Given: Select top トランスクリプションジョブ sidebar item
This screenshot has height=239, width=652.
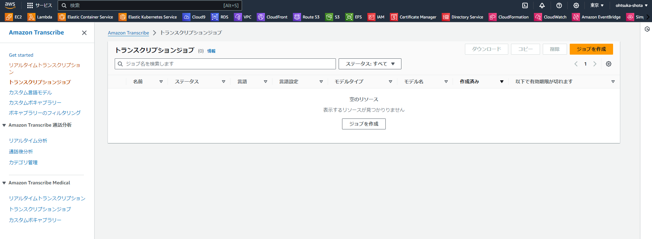Looking at the screenshot, I should click(x=40, y=82).
